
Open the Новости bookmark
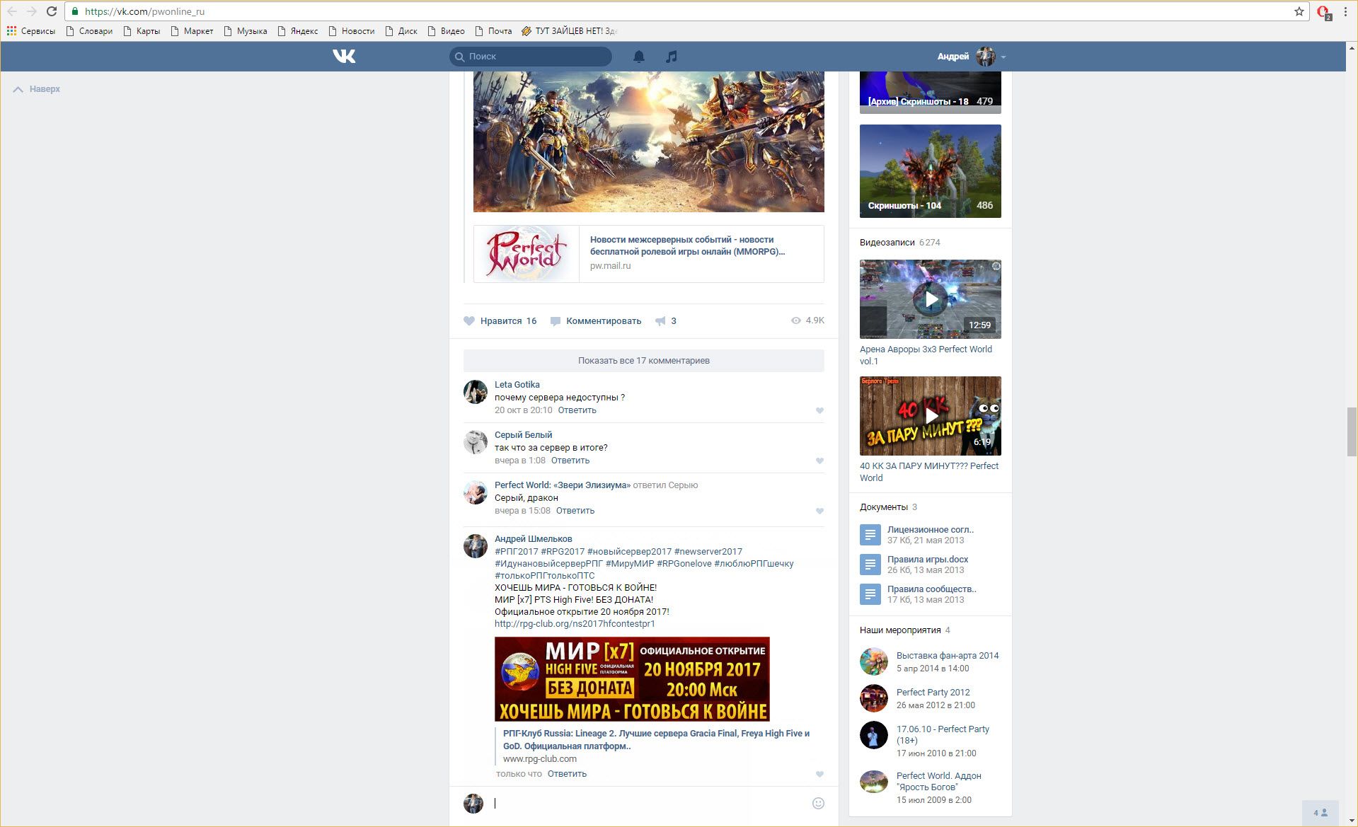point(352,31)
